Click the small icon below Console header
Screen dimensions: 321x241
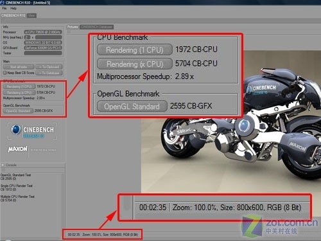click(3, 170)
